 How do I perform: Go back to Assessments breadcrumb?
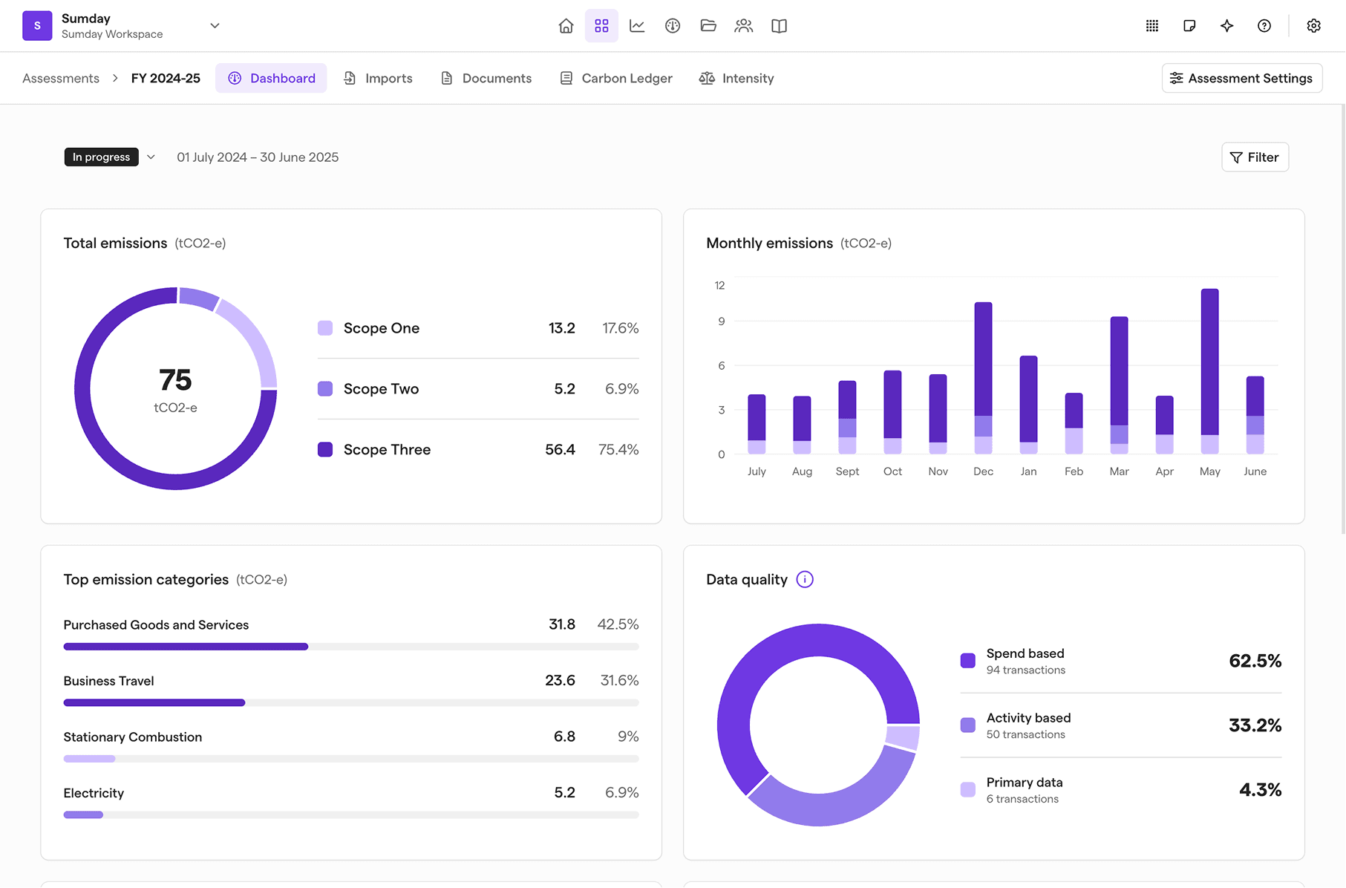61,78
